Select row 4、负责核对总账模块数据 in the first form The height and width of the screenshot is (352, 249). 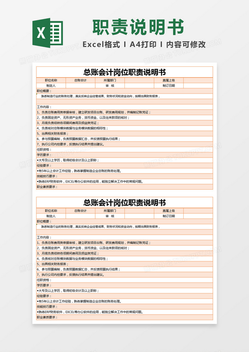tap(125, 128)
